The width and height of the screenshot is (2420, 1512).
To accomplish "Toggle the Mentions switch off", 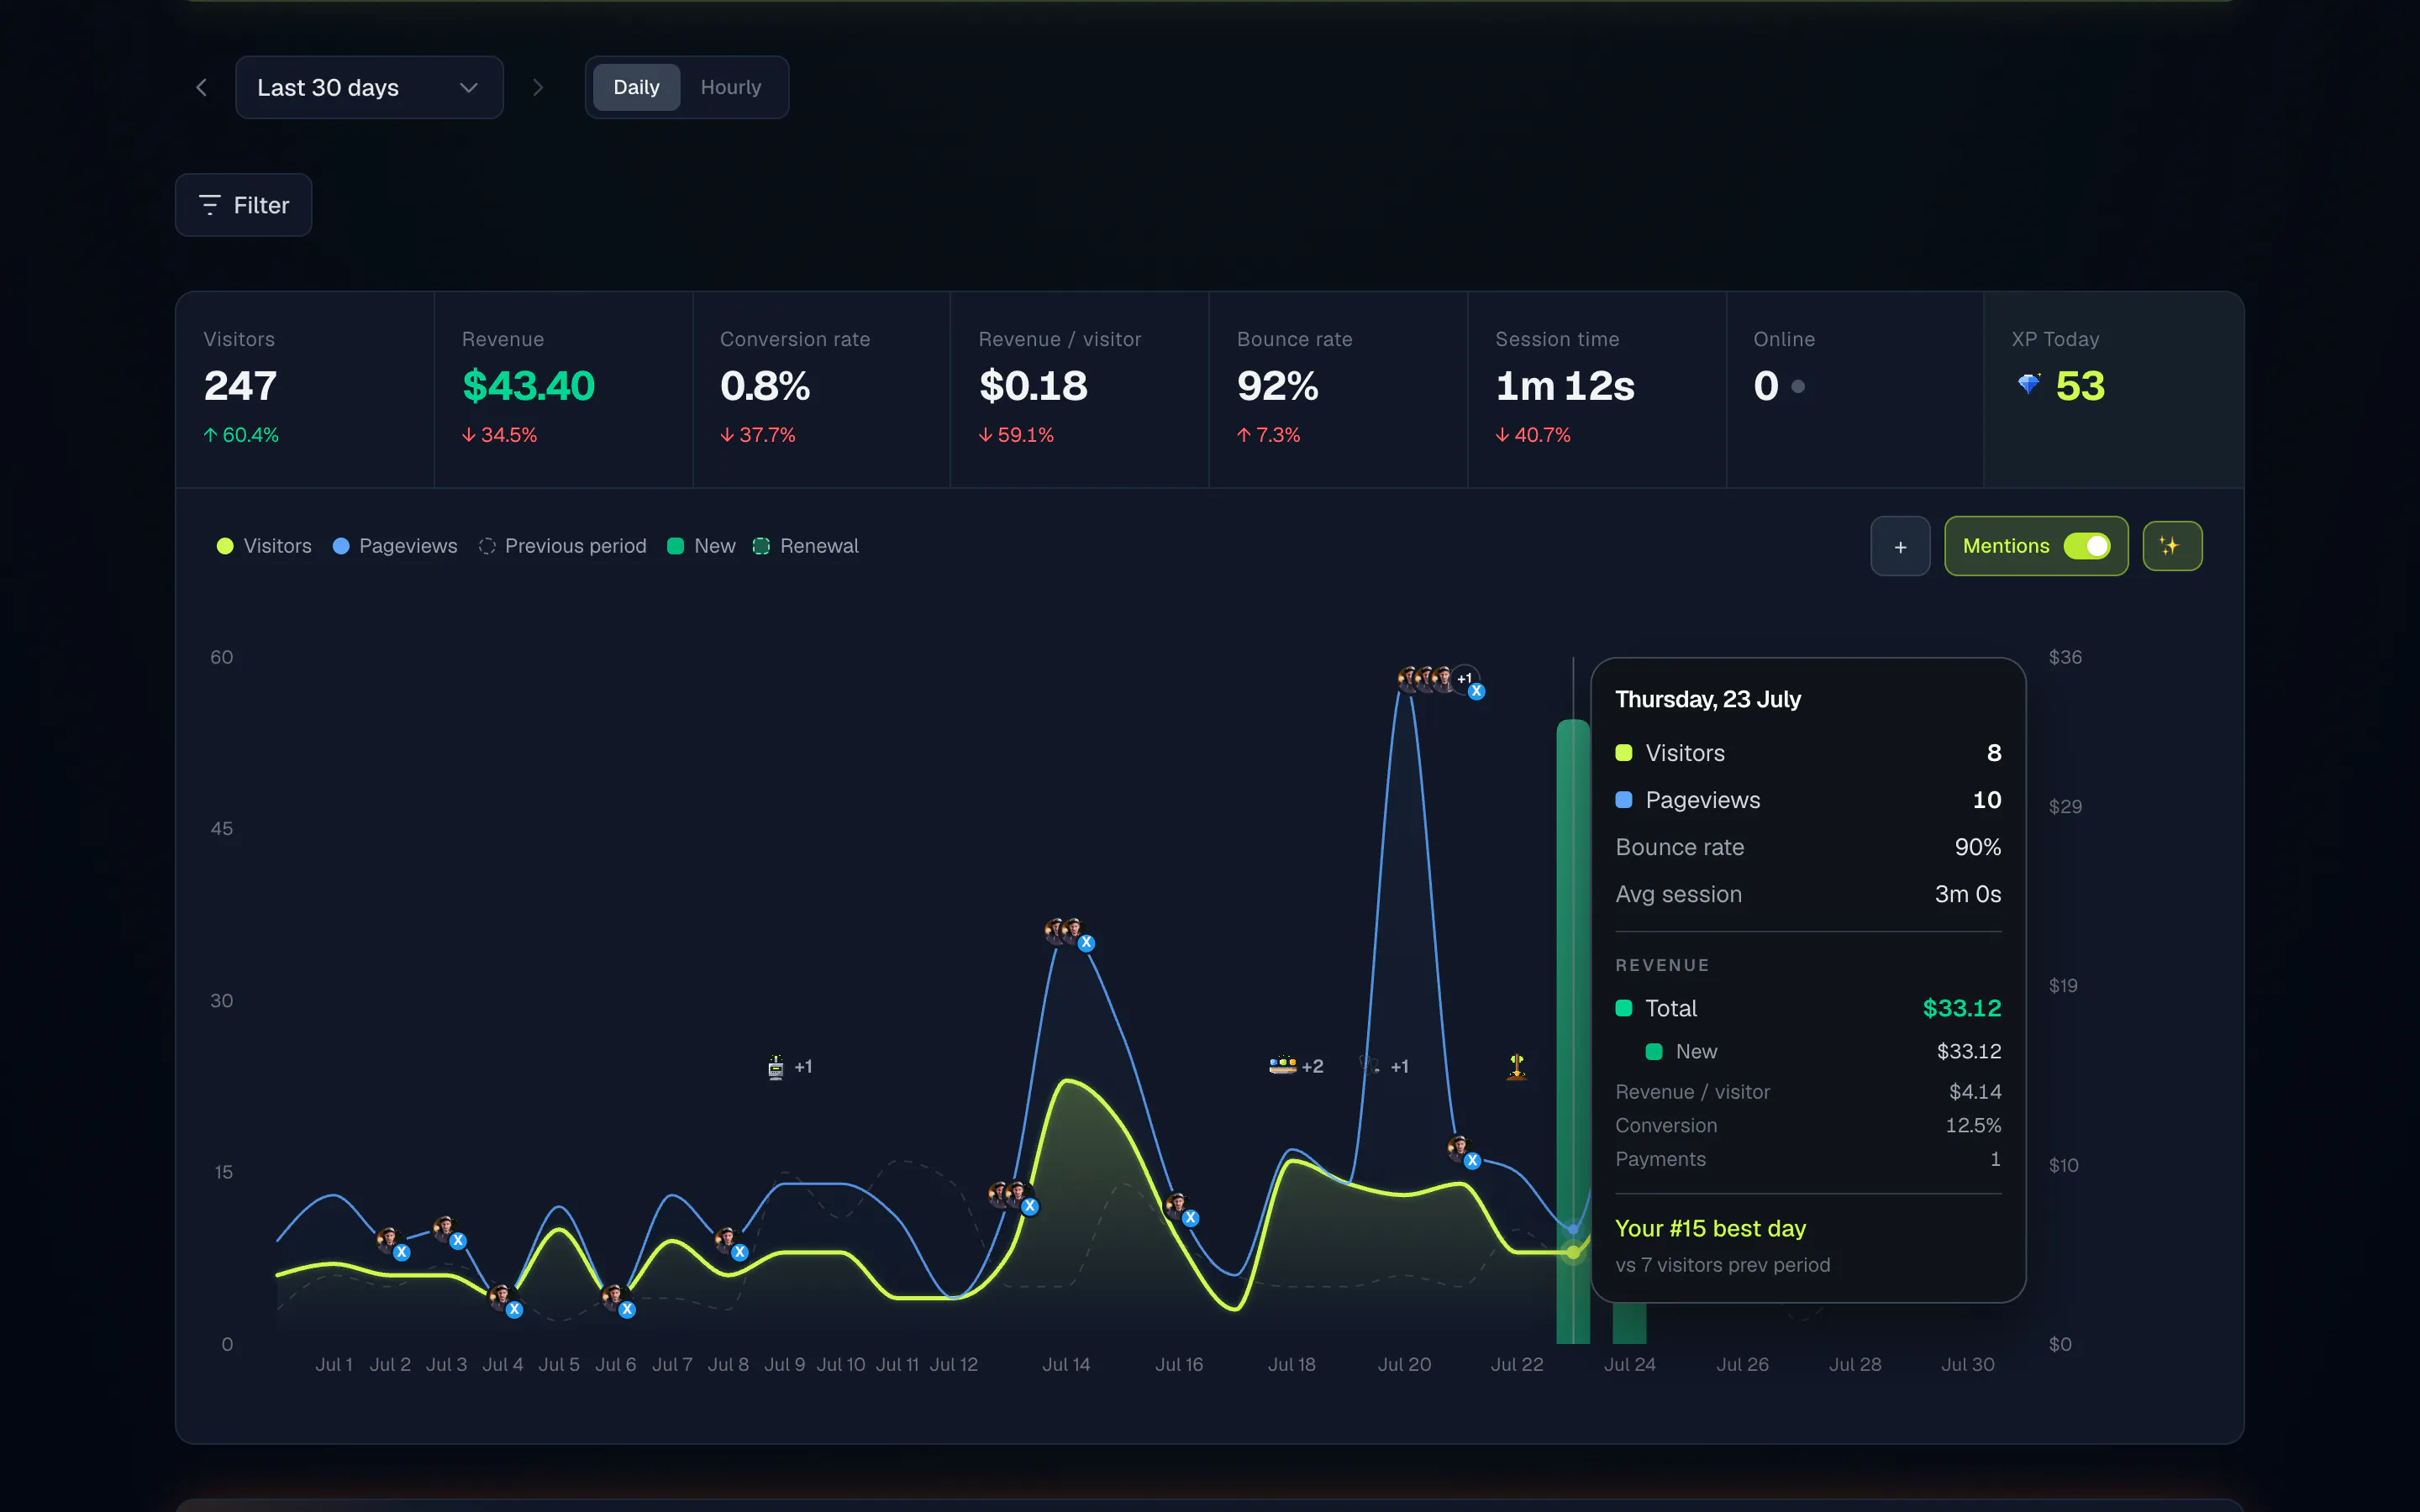I will click(x=2087, y=546).
